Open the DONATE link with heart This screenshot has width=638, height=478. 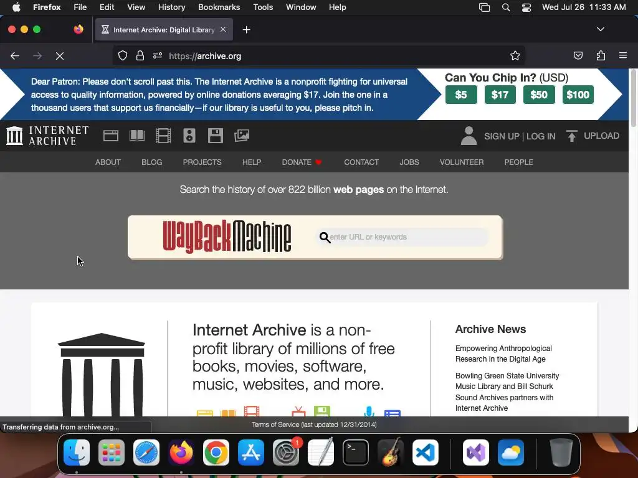pos(302,162)
